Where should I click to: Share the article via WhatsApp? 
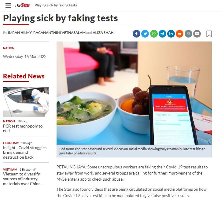click(154, 34)
